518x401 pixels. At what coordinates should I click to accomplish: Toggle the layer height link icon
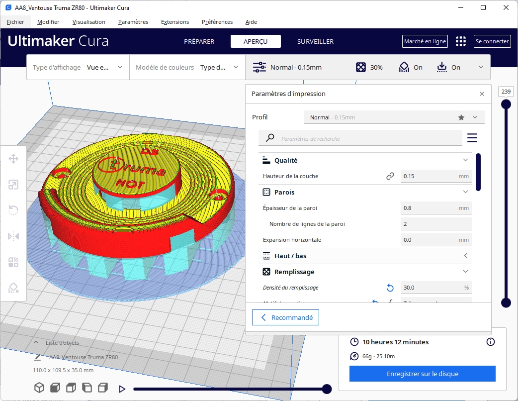(390, 176)
